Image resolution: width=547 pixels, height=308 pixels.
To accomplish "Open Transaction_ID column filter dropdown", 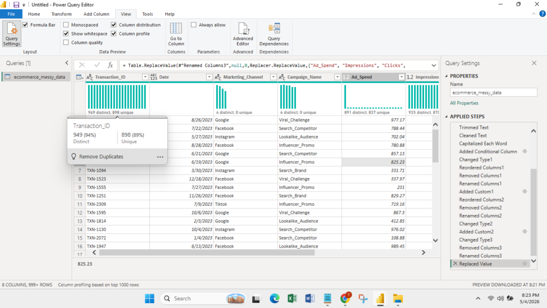I will click(145, 77).
